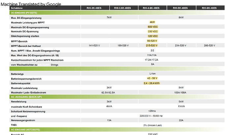This screenshot has height=135, width=228.
Task: Click the Machine Translated by Google notice
Action: 31,4
